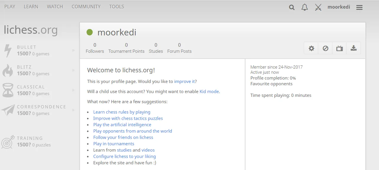379x170 pixels.
Task: Open the hamburger menu icon
Action: click(359, 7)
